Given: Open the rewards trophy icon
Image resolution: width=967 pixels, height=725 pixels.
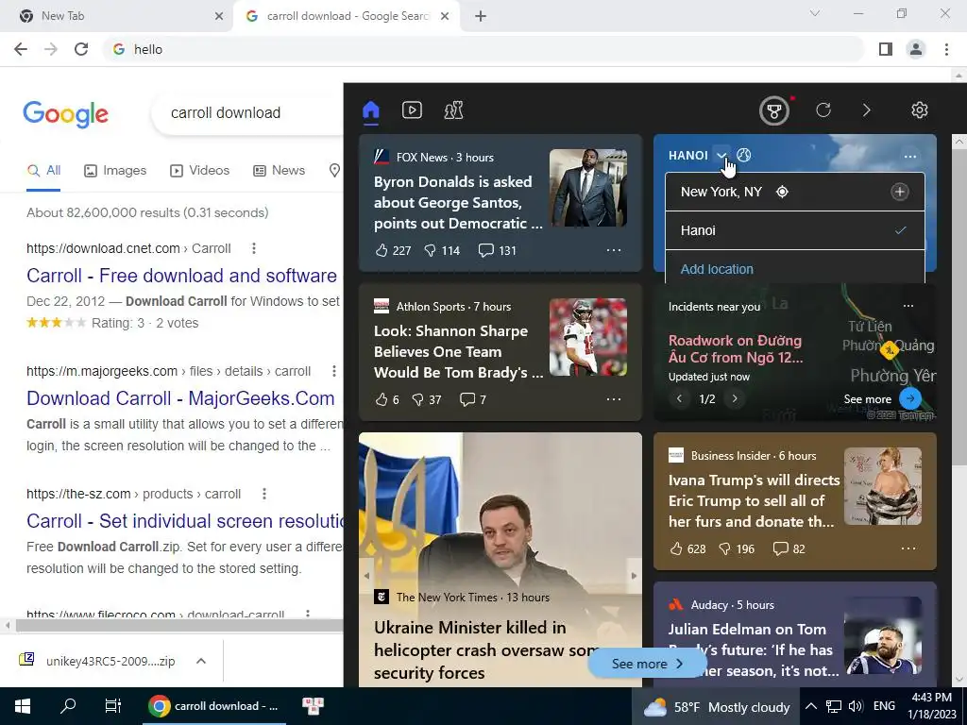Looking at the screenshot, I should pyautogui.click(x=774, y=111).
